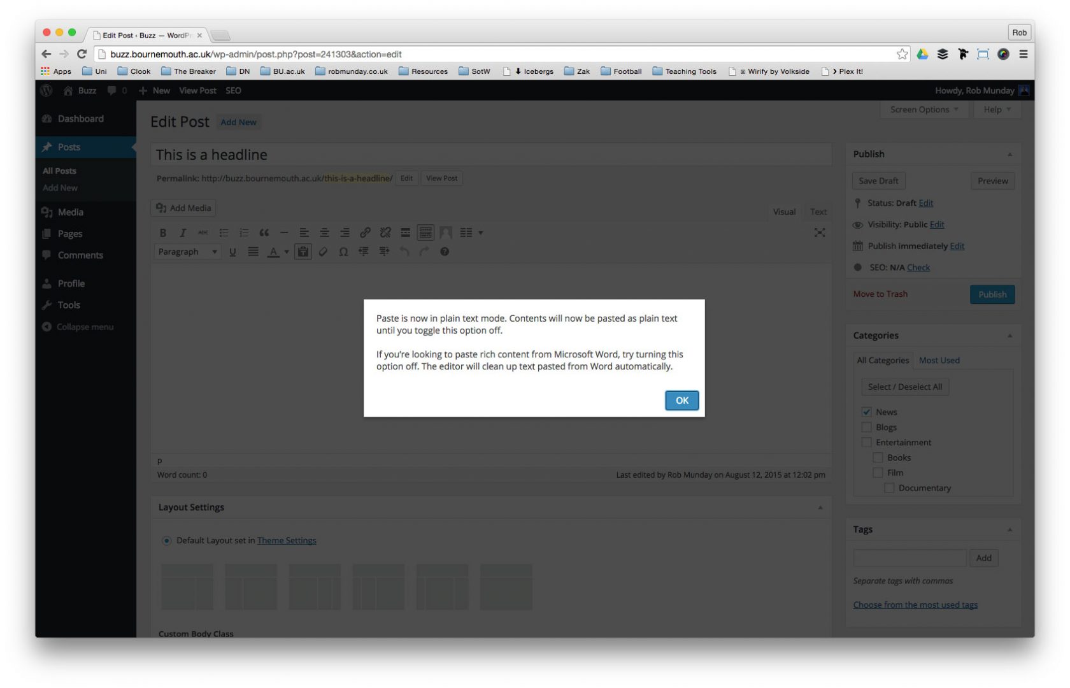Insert a numbered list
Image resolution: width=1070 pixels, height=688 pixels.
[x=244, y=233]
